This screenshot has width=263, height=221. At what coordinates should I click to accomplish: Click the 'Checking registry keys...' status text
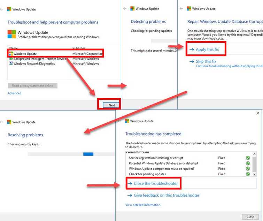click(x=24, y=144)
